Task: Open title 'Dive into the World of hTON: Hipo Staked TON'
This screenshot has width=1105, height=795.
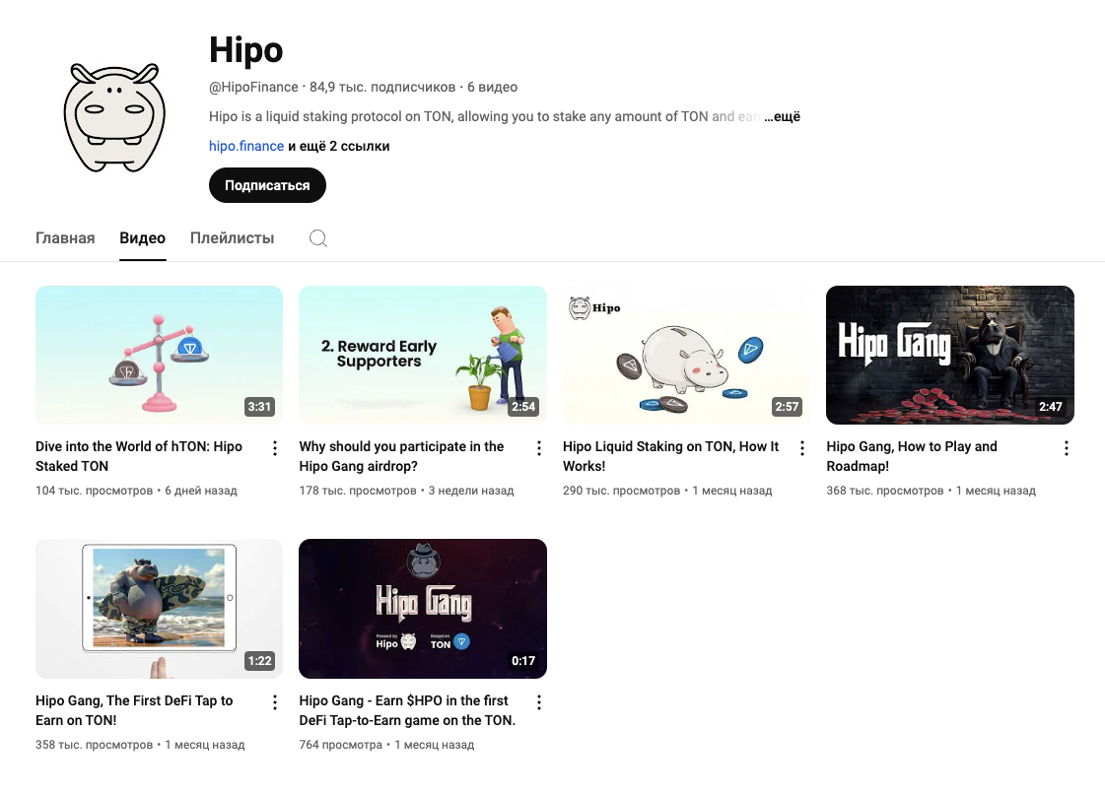Action: (x=139, y=456)
